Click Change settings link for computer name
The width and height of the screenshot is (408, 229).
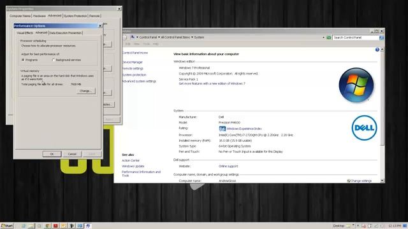click(x=361, y=181)
